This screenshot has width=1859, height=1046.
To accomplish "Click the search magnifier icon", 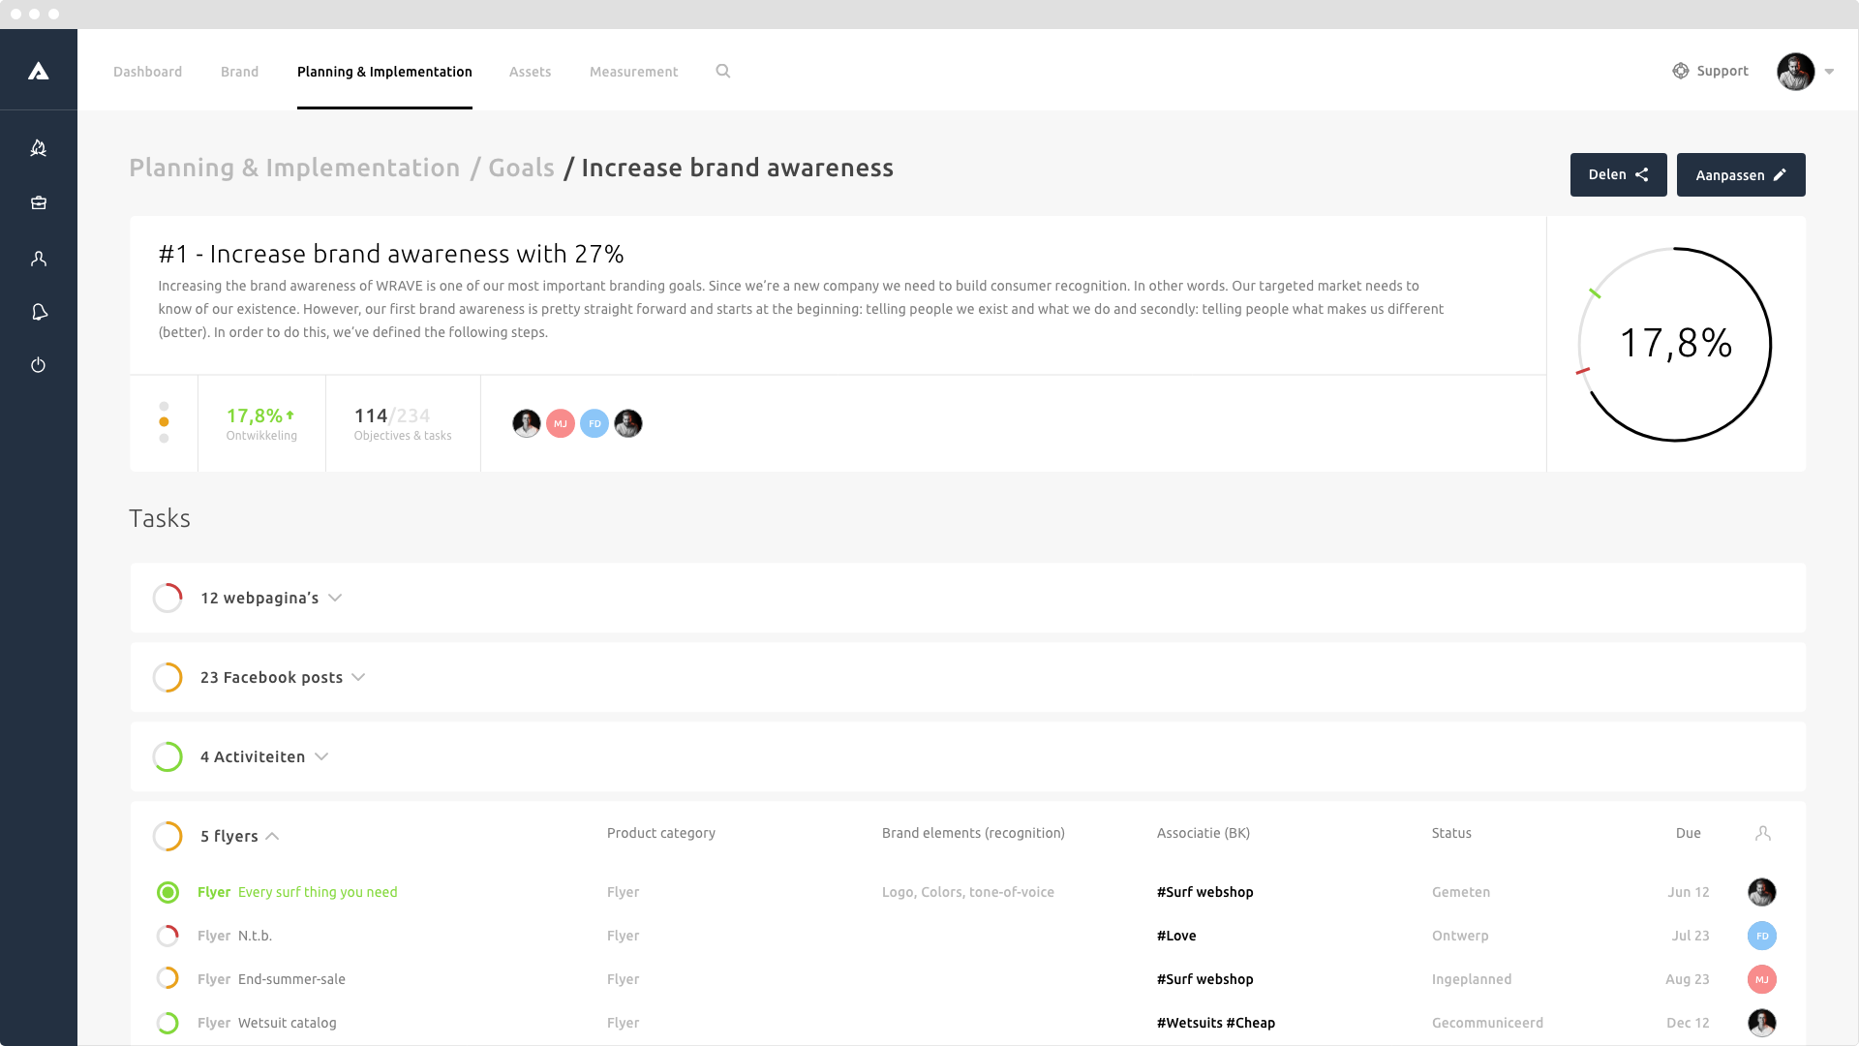I will [x=723, y=71].
